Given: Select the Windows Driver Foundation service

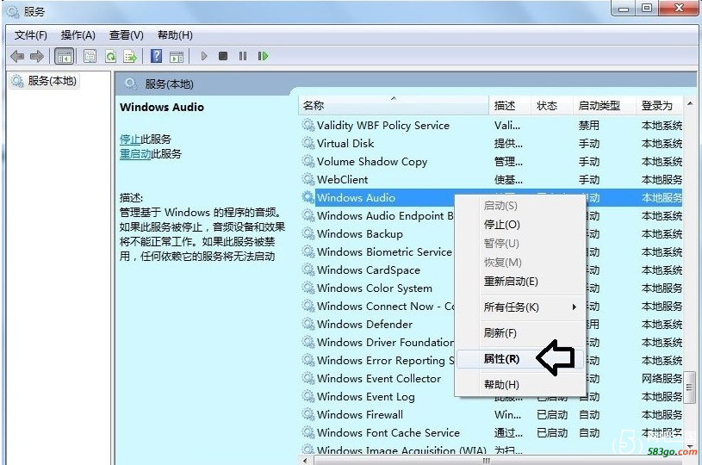Looking at the screenshot, I should 377,343.
